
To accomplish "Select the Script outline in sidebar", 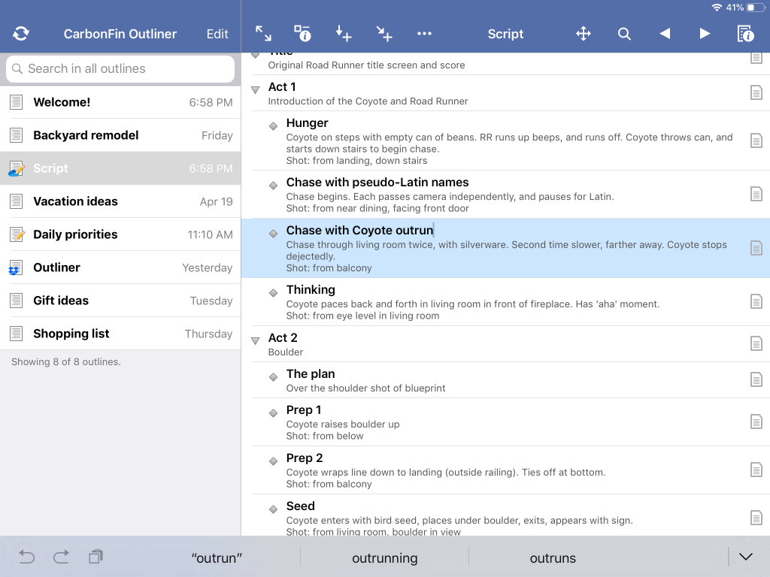I will pos(120,168).
